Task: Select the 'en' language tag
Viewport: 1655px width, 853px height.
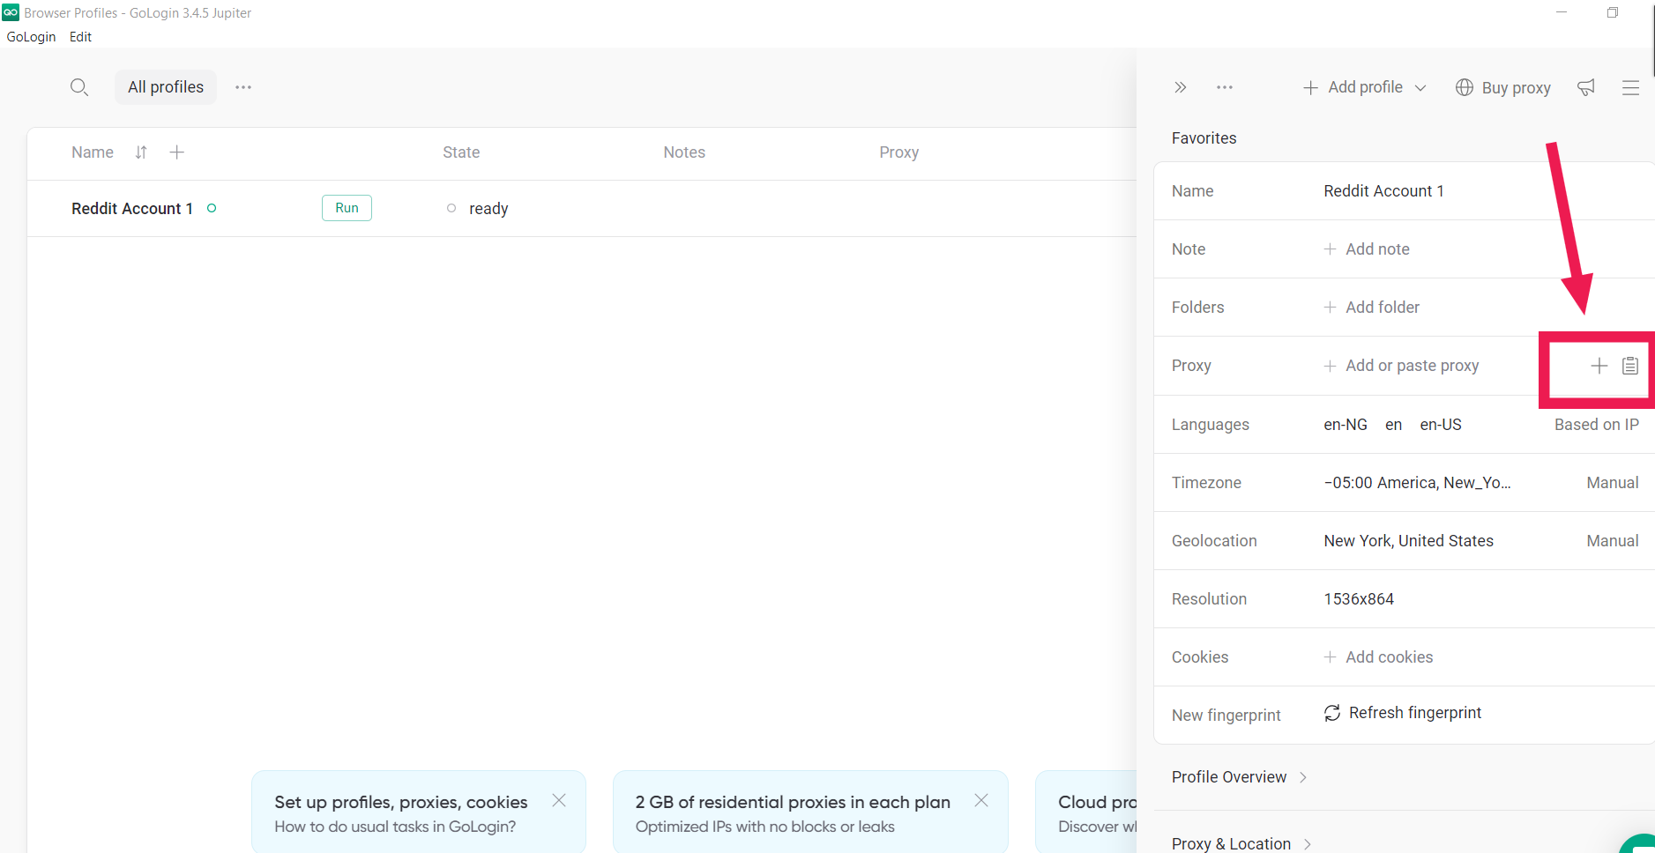Action: [x=1393, y=425]
